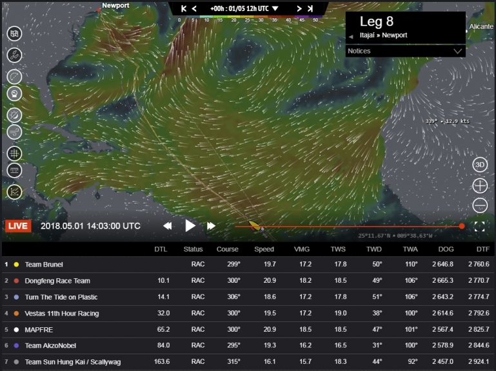The height and width of the screenshot is (371, 496).
Task: Click MAPFRE's speed value 20.9
Action: pyautogui.click(x=270, y=329)
